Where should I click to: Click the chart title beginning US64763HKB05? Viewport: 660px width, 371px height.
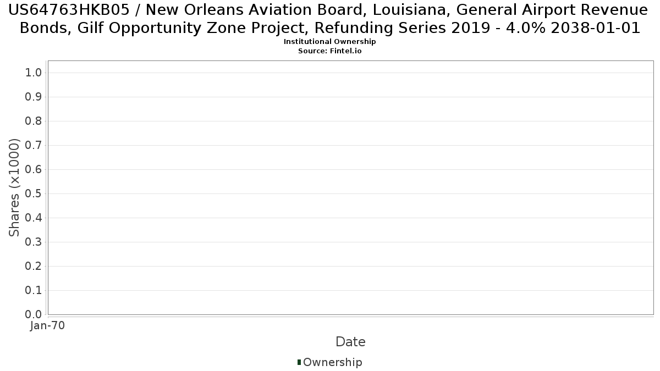[x=329, y=19]
